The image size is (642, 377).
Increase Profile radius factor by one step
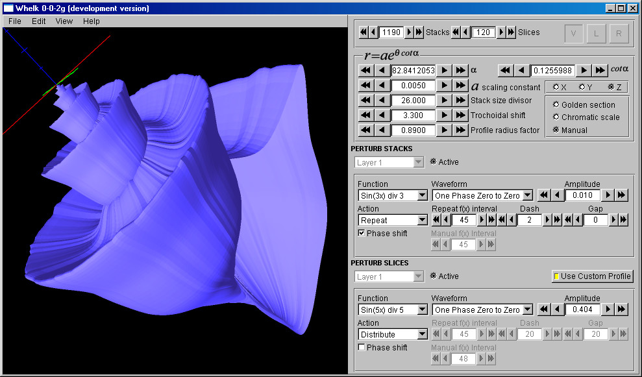[x=445, y=130]
